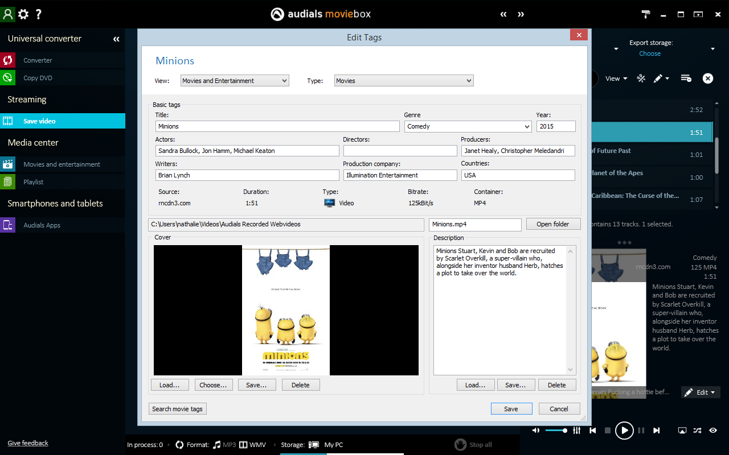Click the Audials Apps device icon
The image size is (729, 455).
(7, 225)
